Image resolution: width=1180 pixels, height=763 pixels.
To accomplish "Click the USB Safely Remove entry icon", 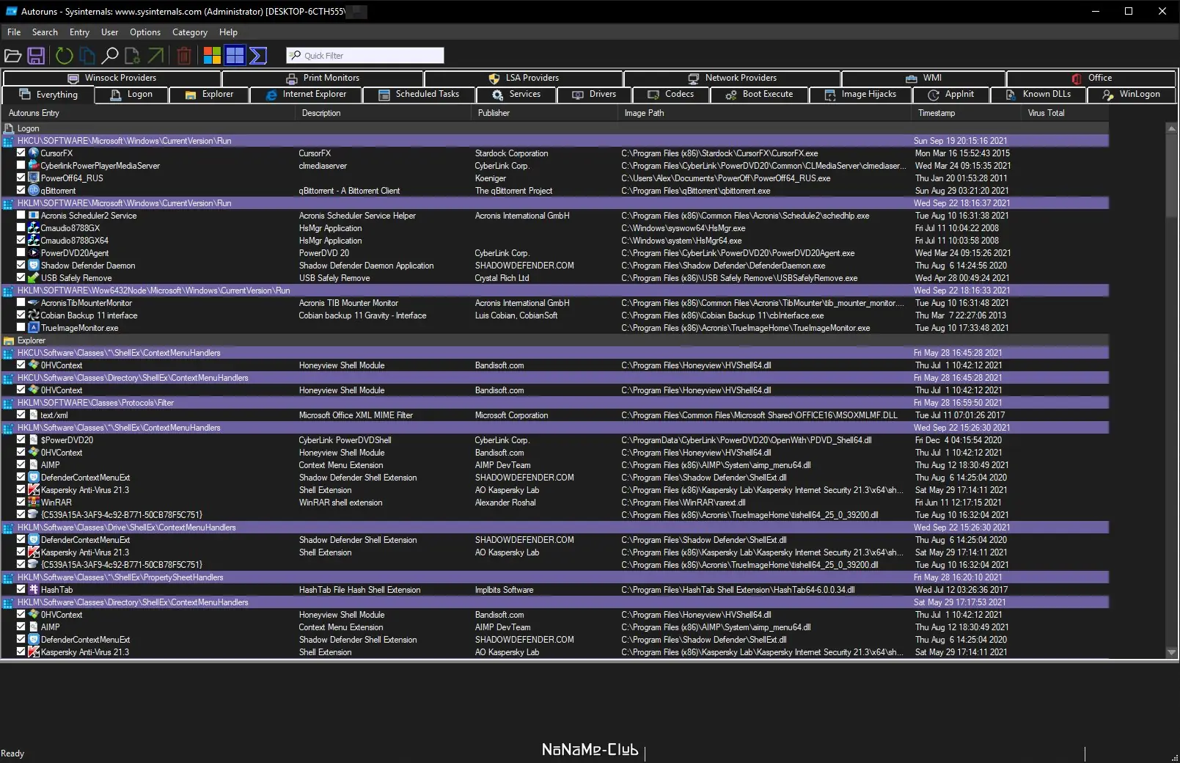I will [x=33, y=278].
